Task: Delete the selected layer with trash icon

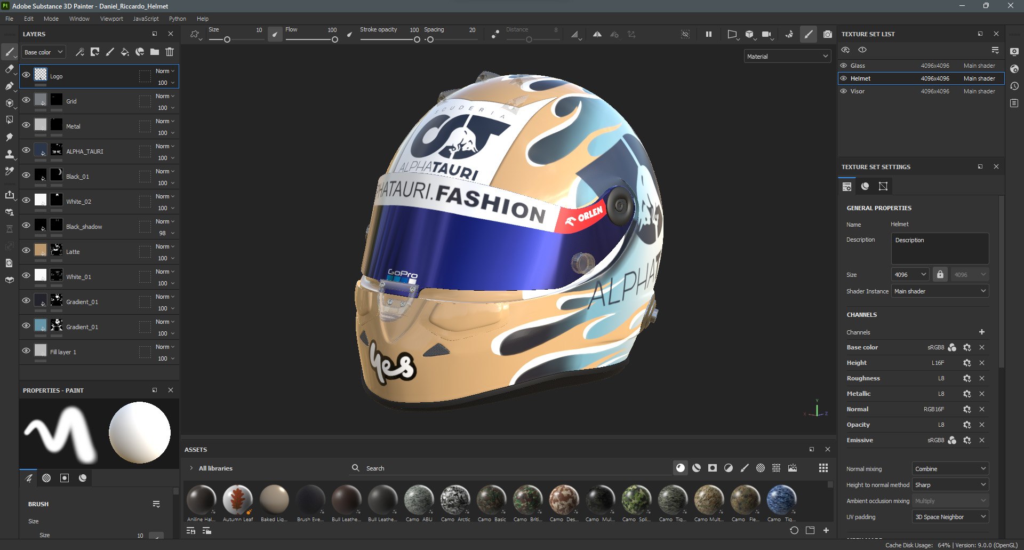Action: pyautogui.click(x=170, y=52)
